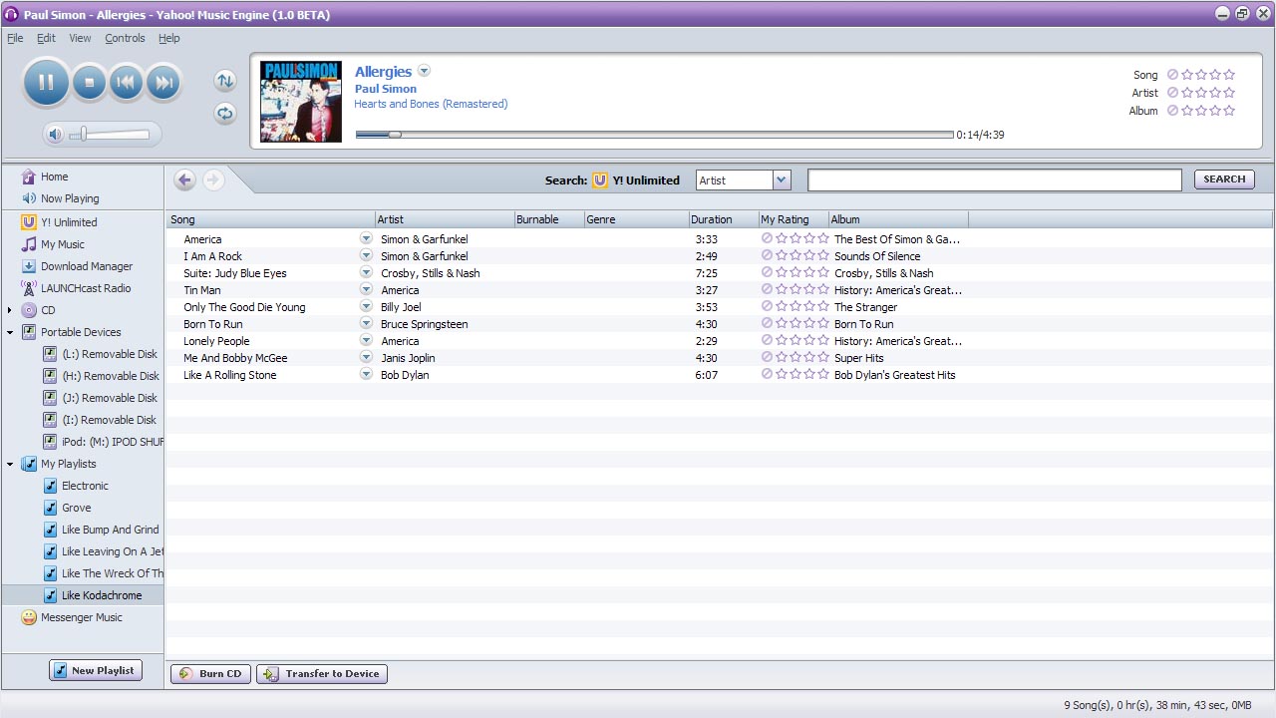Open Y! Unlimited in sidebar
The width and height of the screenshot is (1276, 718).
click(69, 222)
